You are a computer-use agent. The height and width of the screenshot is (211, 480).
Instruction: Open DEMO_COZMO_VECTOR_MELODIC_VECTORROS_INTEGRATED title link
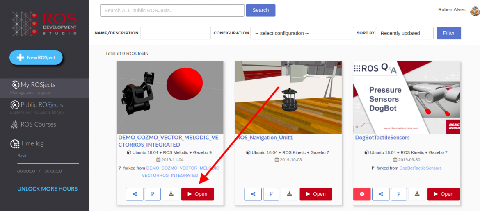point(169,141)
